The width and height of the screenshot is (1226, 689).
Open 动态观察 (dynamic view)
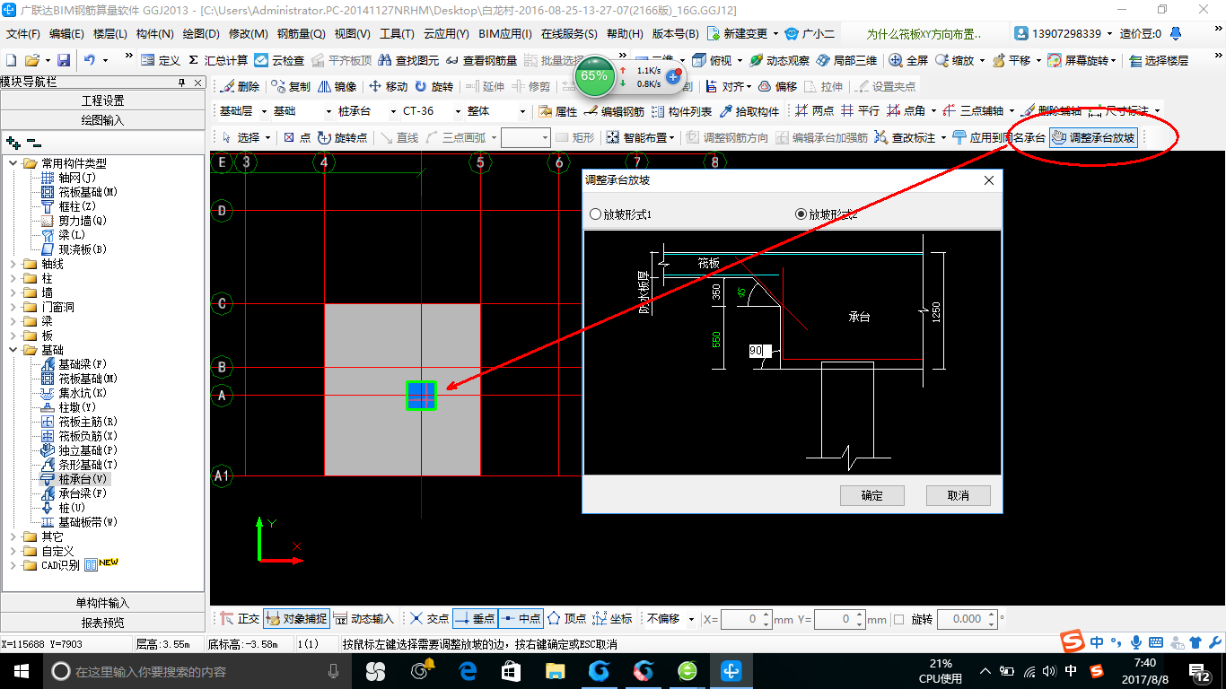779,60
